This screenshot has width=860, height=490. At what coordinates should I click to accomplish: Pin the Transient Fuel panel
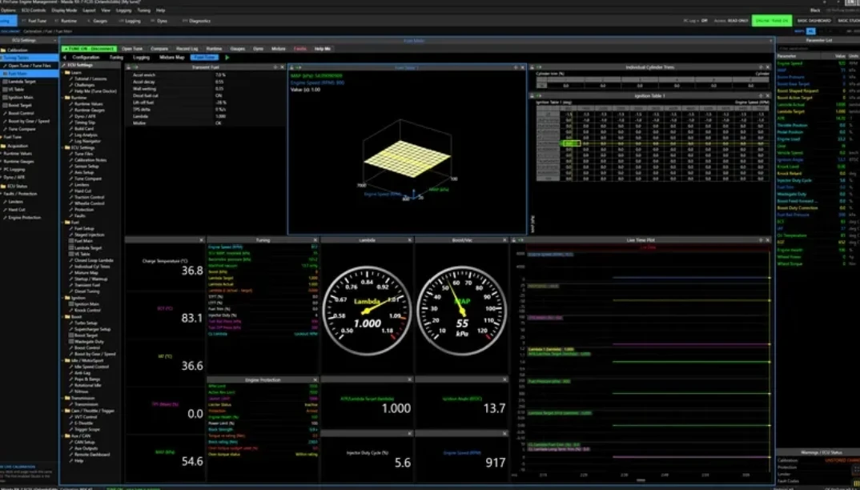[276, 67]
